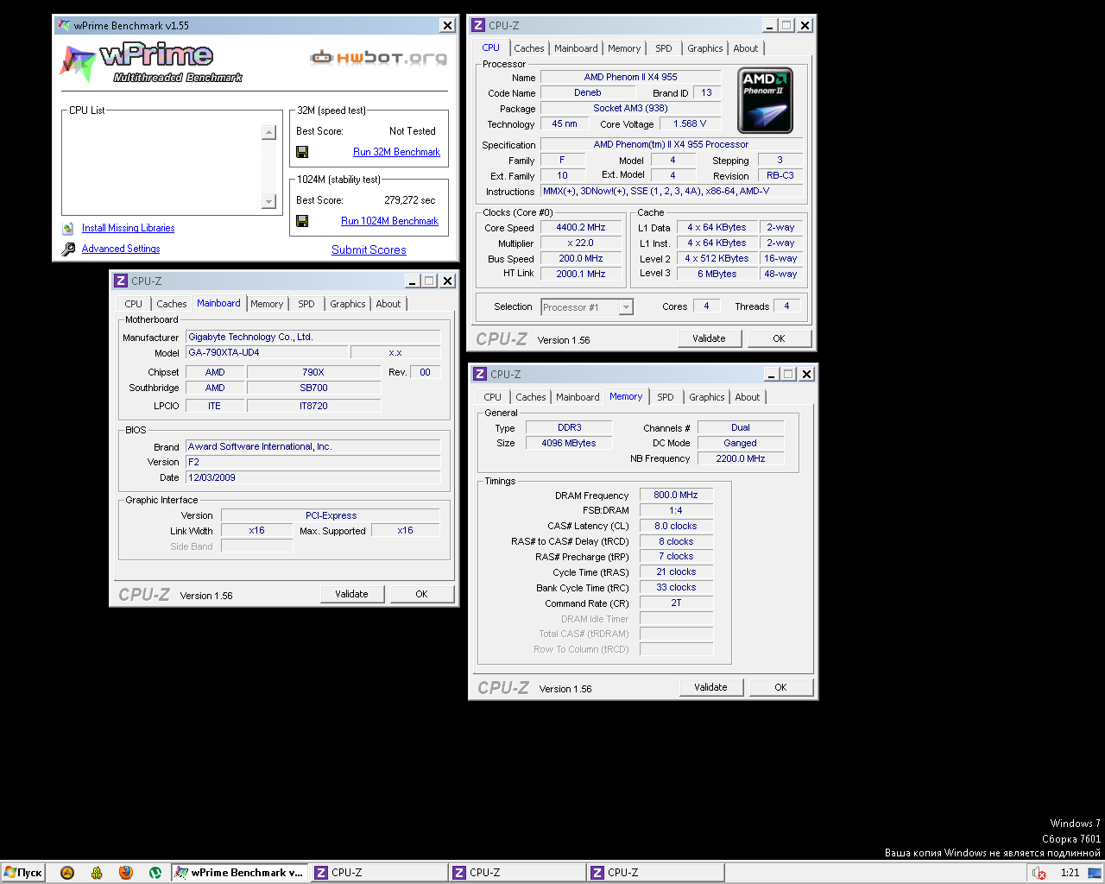Switch to Graphics tab in top CPU-Z window
Image resolution: width=1105 pixels, height=884 pixels.
(705, 48)
